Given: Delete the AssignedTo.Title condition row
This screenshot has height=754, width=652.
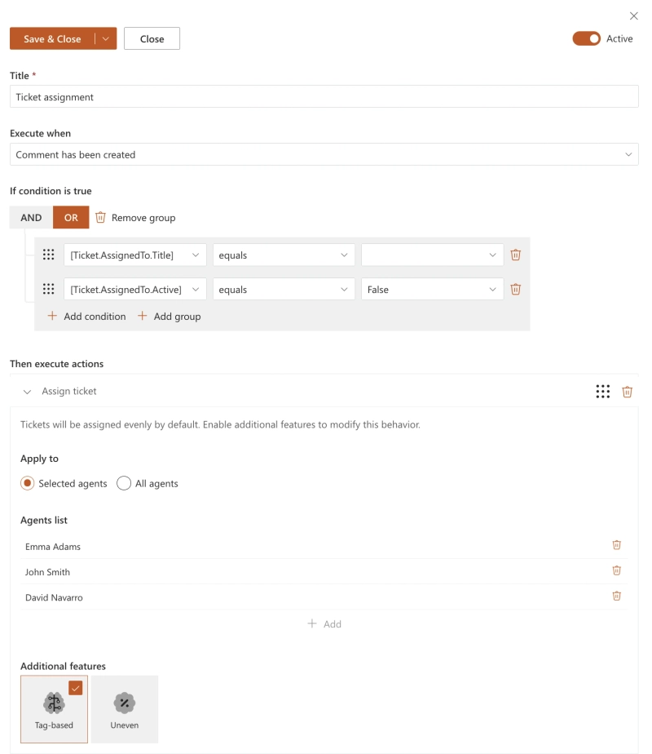Looking at the screenshot, I should (x=516, y=255).
